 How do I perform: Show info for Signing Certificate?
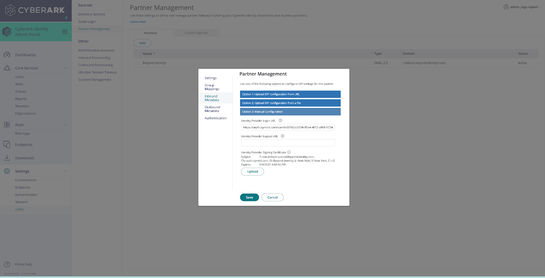pyautogui.click(x=289, y=152)
